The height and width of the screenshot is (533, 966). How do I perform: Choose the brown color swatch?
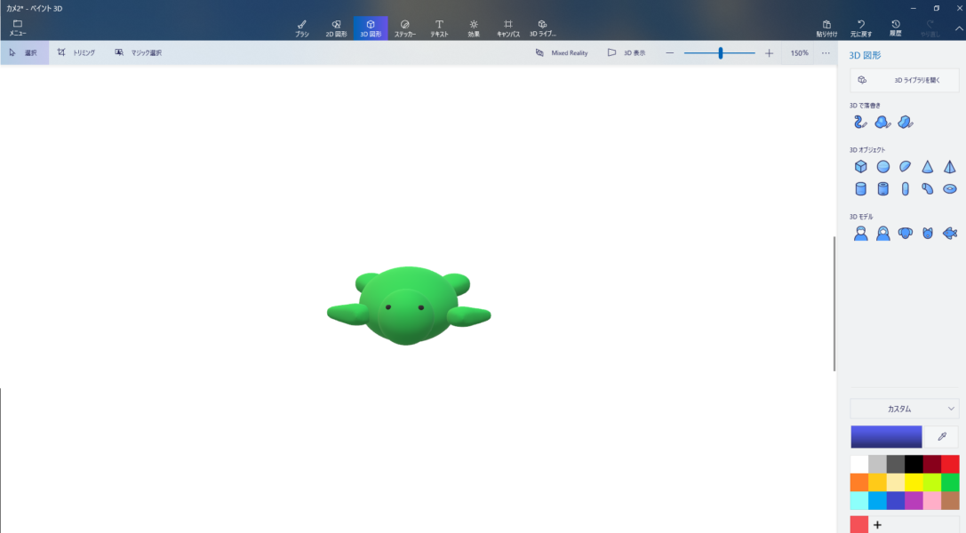950,500
